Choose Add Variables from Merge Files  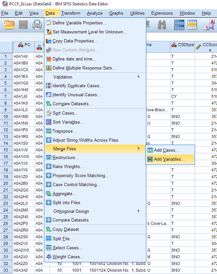point(170,159)
